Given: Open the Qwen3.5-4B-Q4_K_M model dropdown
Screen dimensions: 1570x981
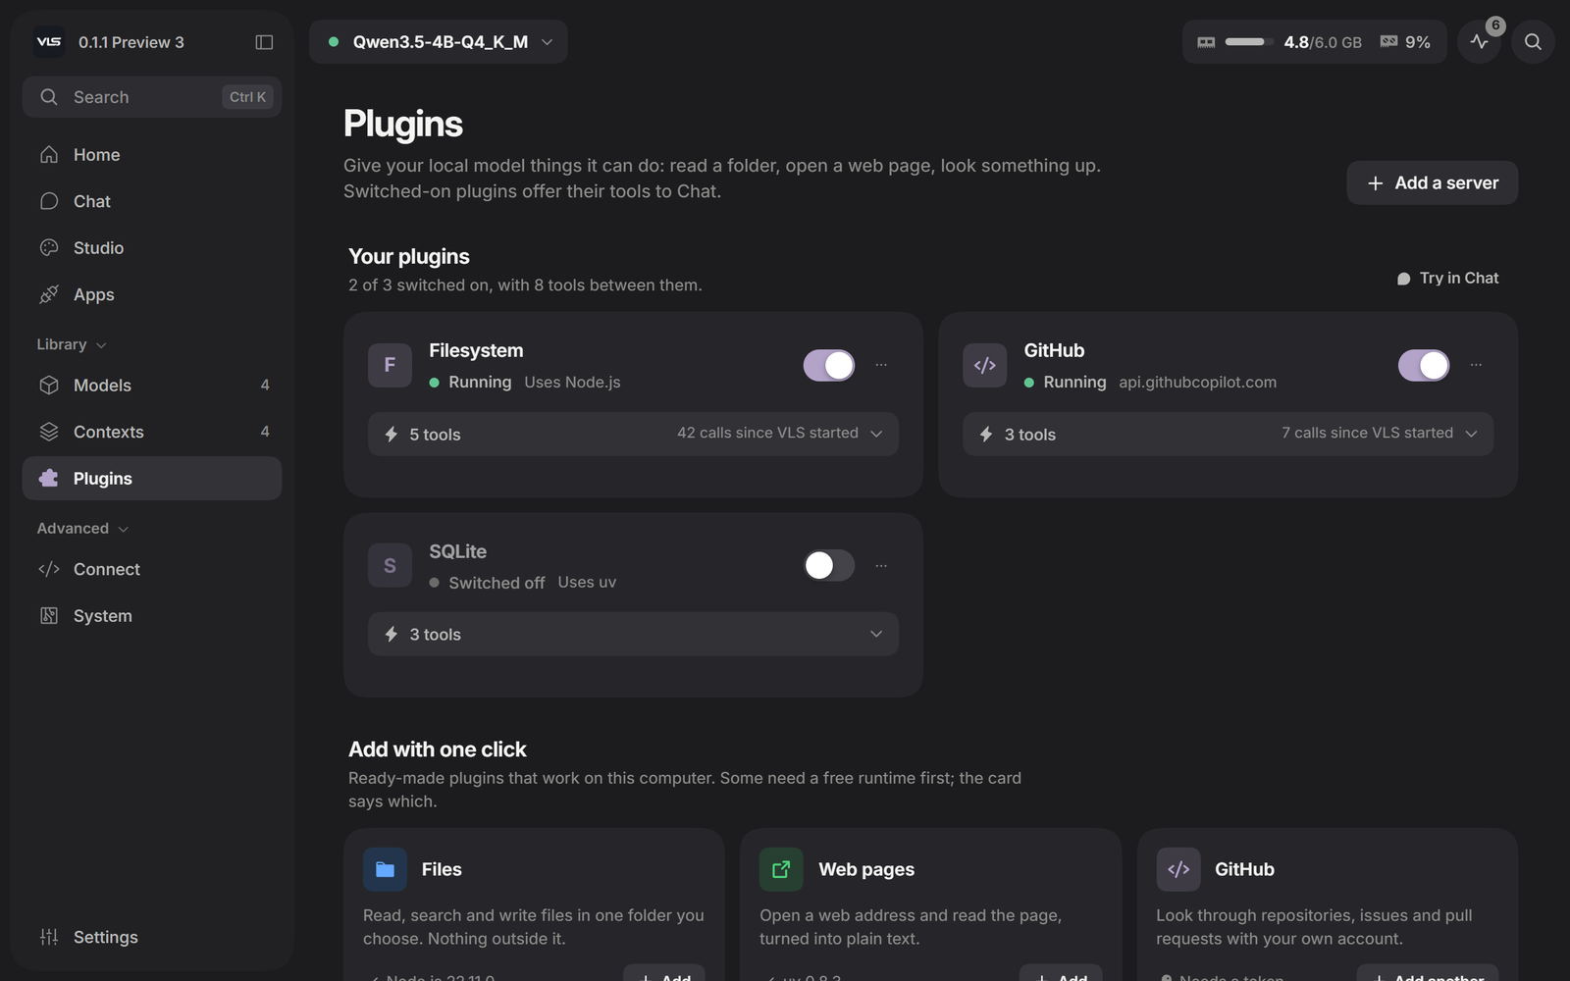Looking at the screenshot, I should pos(439,42).
